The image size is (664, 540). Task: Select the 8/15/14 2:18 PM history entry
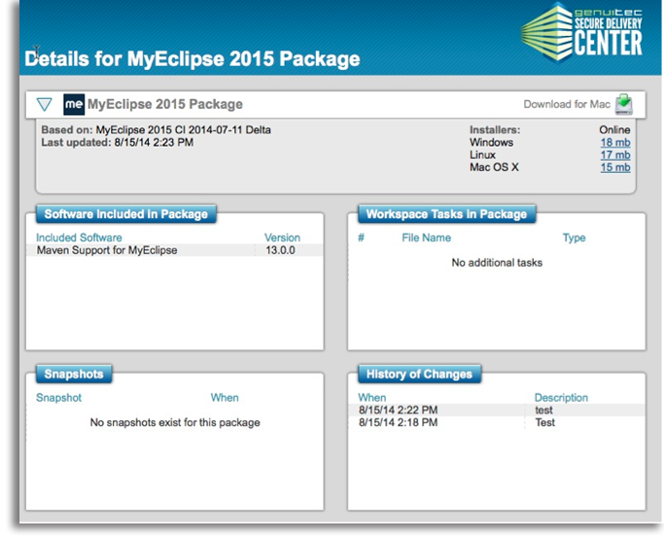(x=398, y=423)
